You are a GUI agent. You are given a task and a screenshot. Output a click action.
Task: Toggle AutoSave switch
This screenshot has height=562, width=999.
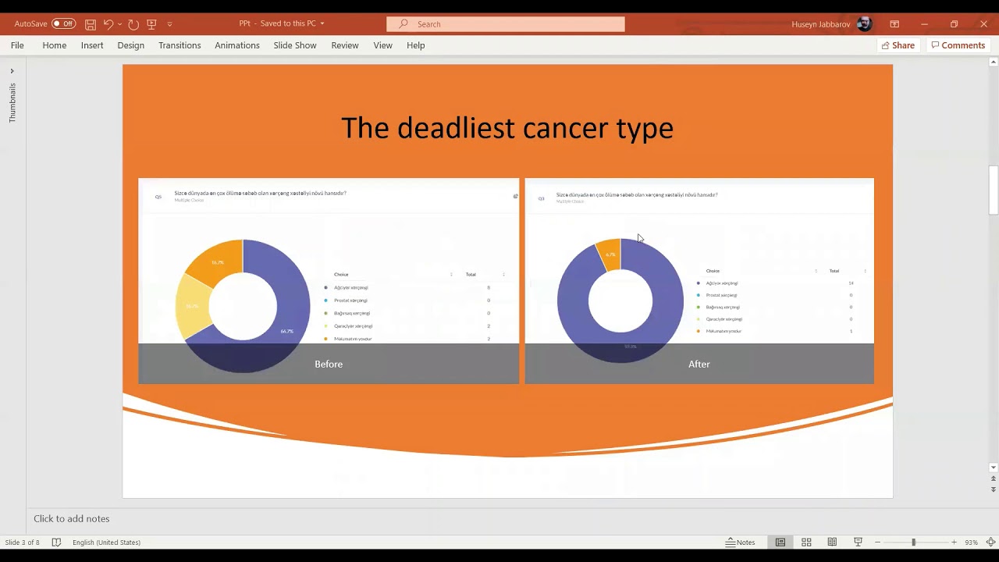point(63,24)
